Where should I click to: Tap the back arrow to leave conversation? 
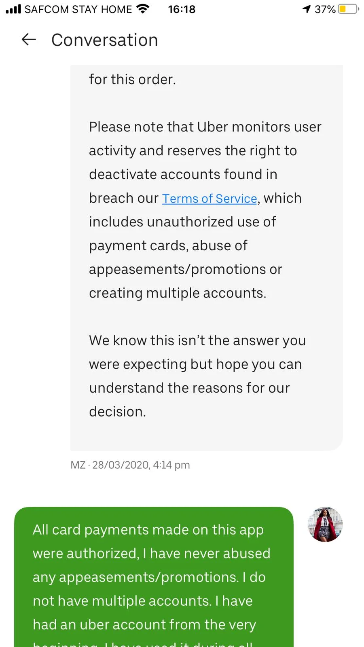[x=29, y=40]
